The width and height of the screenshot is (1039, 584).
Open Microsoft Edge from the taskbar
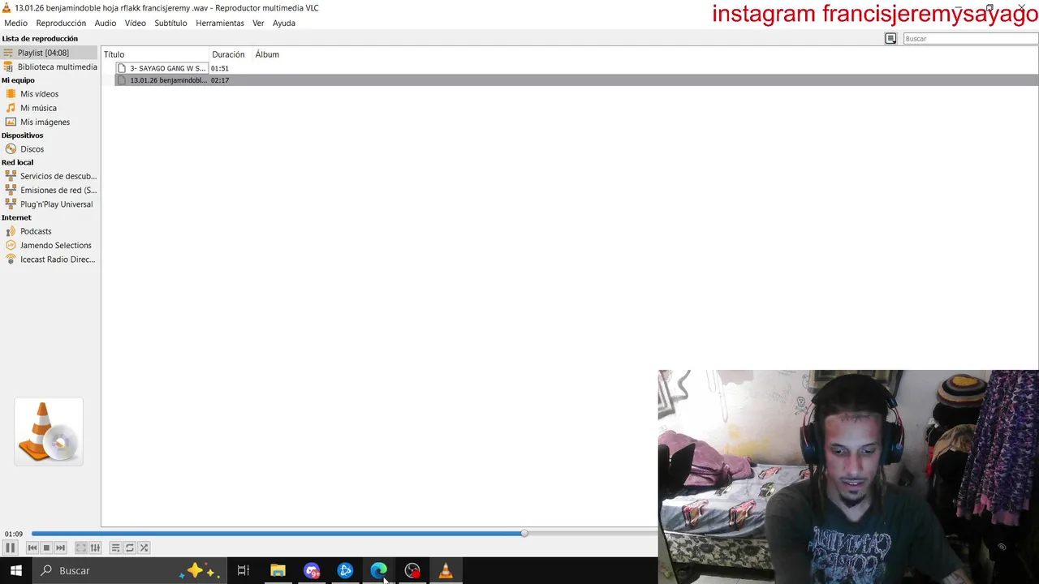point(378,570)
